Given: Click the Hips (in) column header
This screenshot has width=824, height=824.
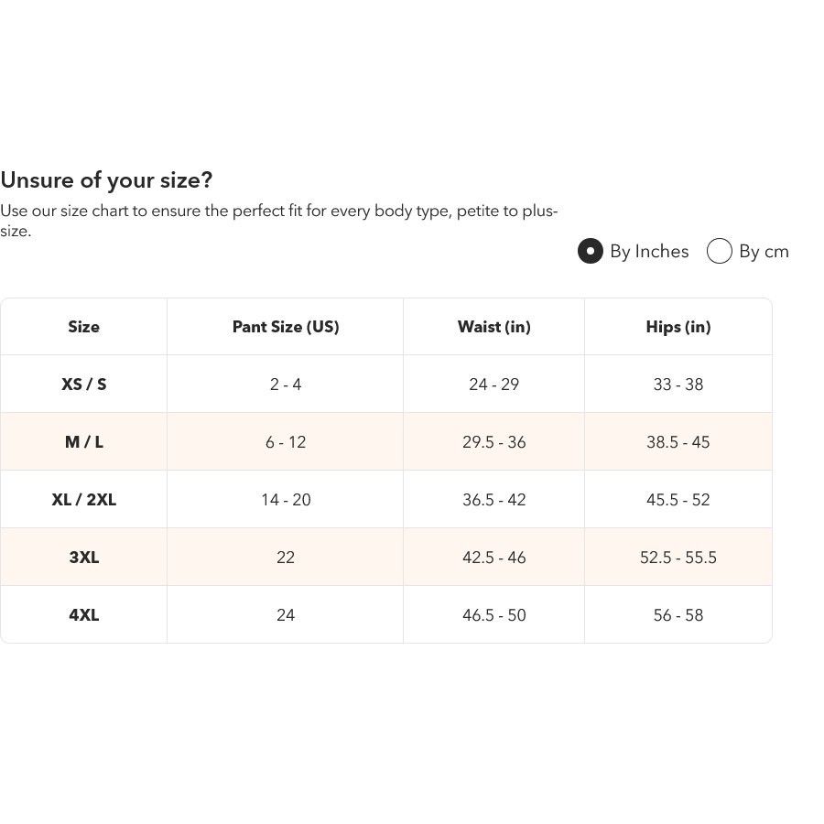Looking at the screenshot, I should 678,327.
